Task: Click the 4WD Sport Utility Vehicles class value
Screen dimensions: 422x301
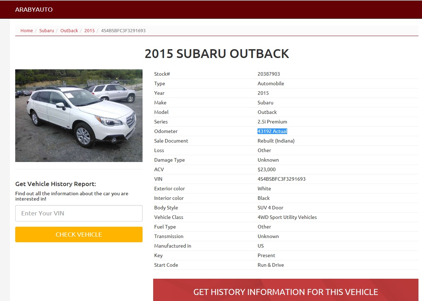Action: point(287,217)
